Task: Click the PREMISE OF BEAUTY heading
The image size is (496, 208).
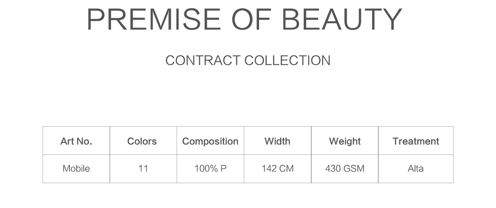Action: point(245,19)
